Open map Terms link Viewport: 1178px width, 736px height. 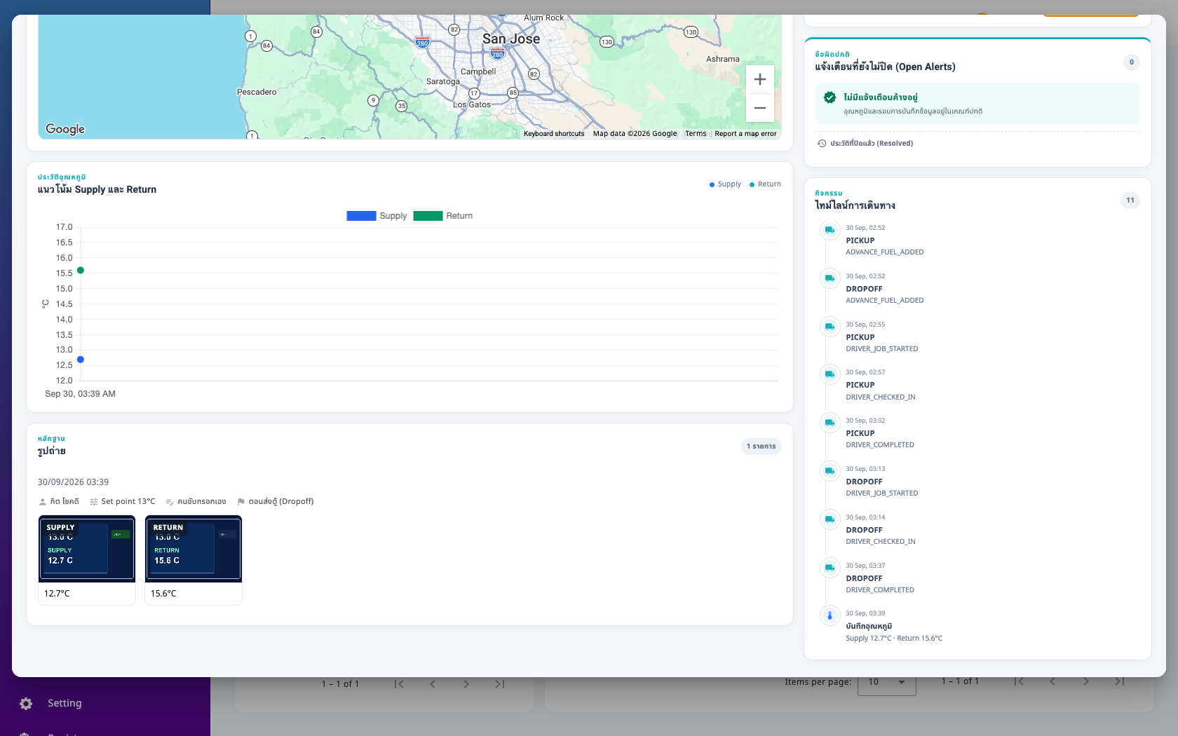696,134
